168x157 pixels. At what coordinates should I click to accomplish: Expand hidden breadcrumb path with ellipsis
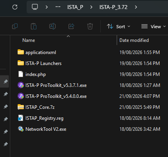click(x=58, y=7)
